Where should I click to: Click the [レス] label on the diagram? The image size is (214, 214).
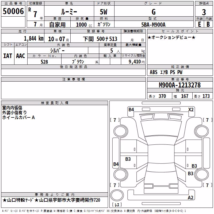tap(117, 205)
